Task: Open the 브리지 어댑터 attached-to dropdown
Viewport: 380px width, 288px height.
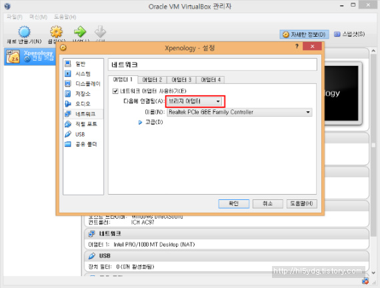Action: pos(195,101)
